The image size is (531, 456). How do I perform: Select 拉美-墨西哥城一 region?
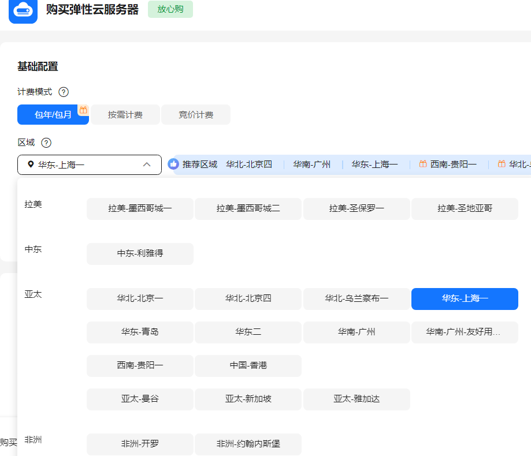pyautogui.click(x=140, y=209)
